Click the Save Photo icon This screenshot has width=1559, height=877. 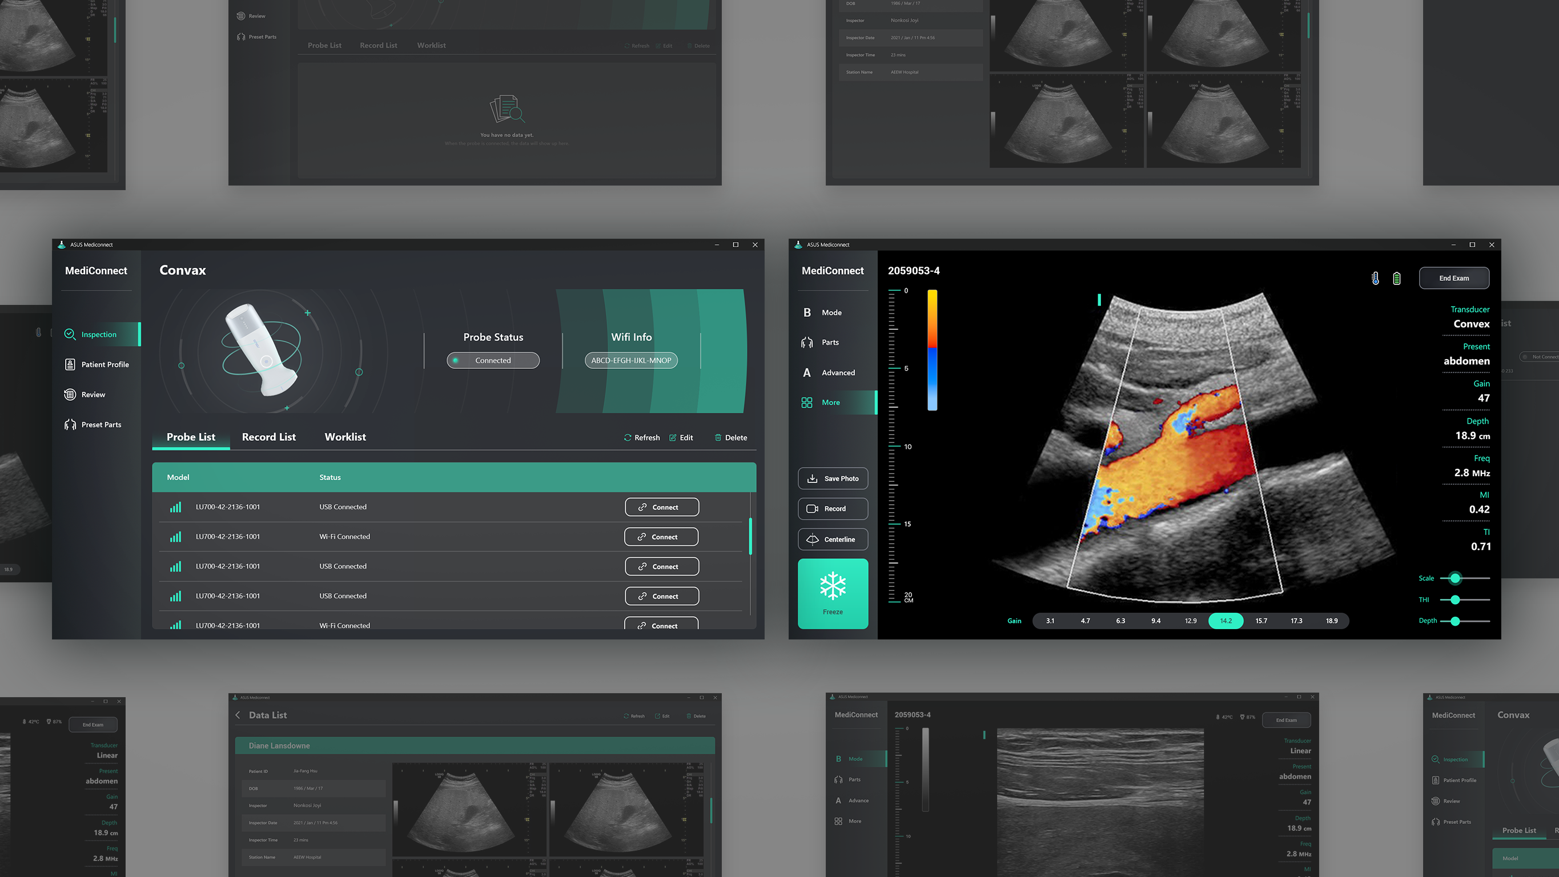coord(813,478)
